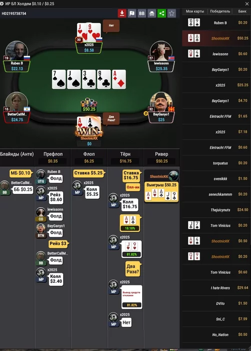Click the green share icon

162,14
